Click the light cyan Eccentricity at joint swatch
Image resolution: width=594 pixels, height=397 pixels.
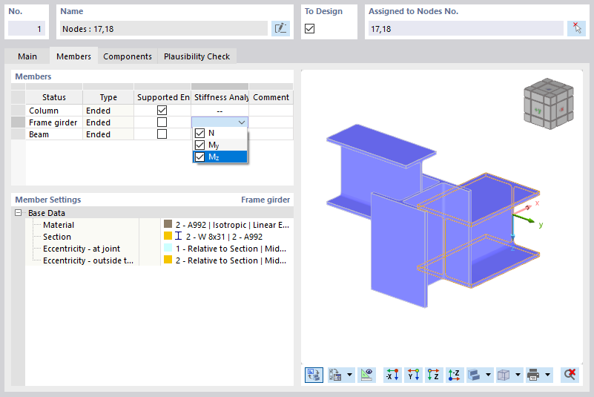tap(168, 248)
